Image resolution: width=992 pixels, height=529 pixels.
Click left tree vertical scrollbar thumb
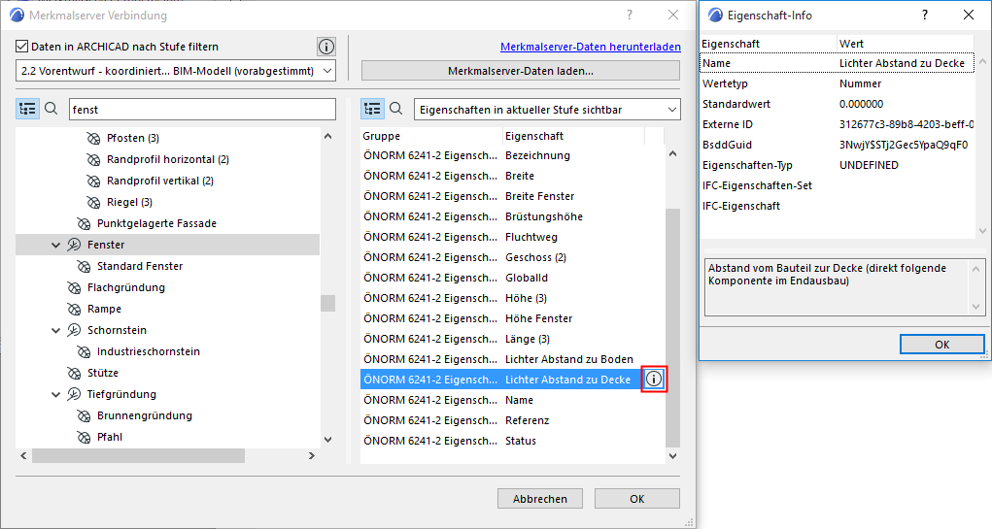(327, 304)
